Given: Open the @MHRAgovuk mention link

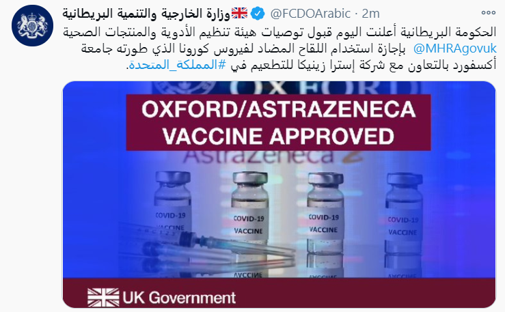Looking at the screenshot, I should click(x=454, y=48).
